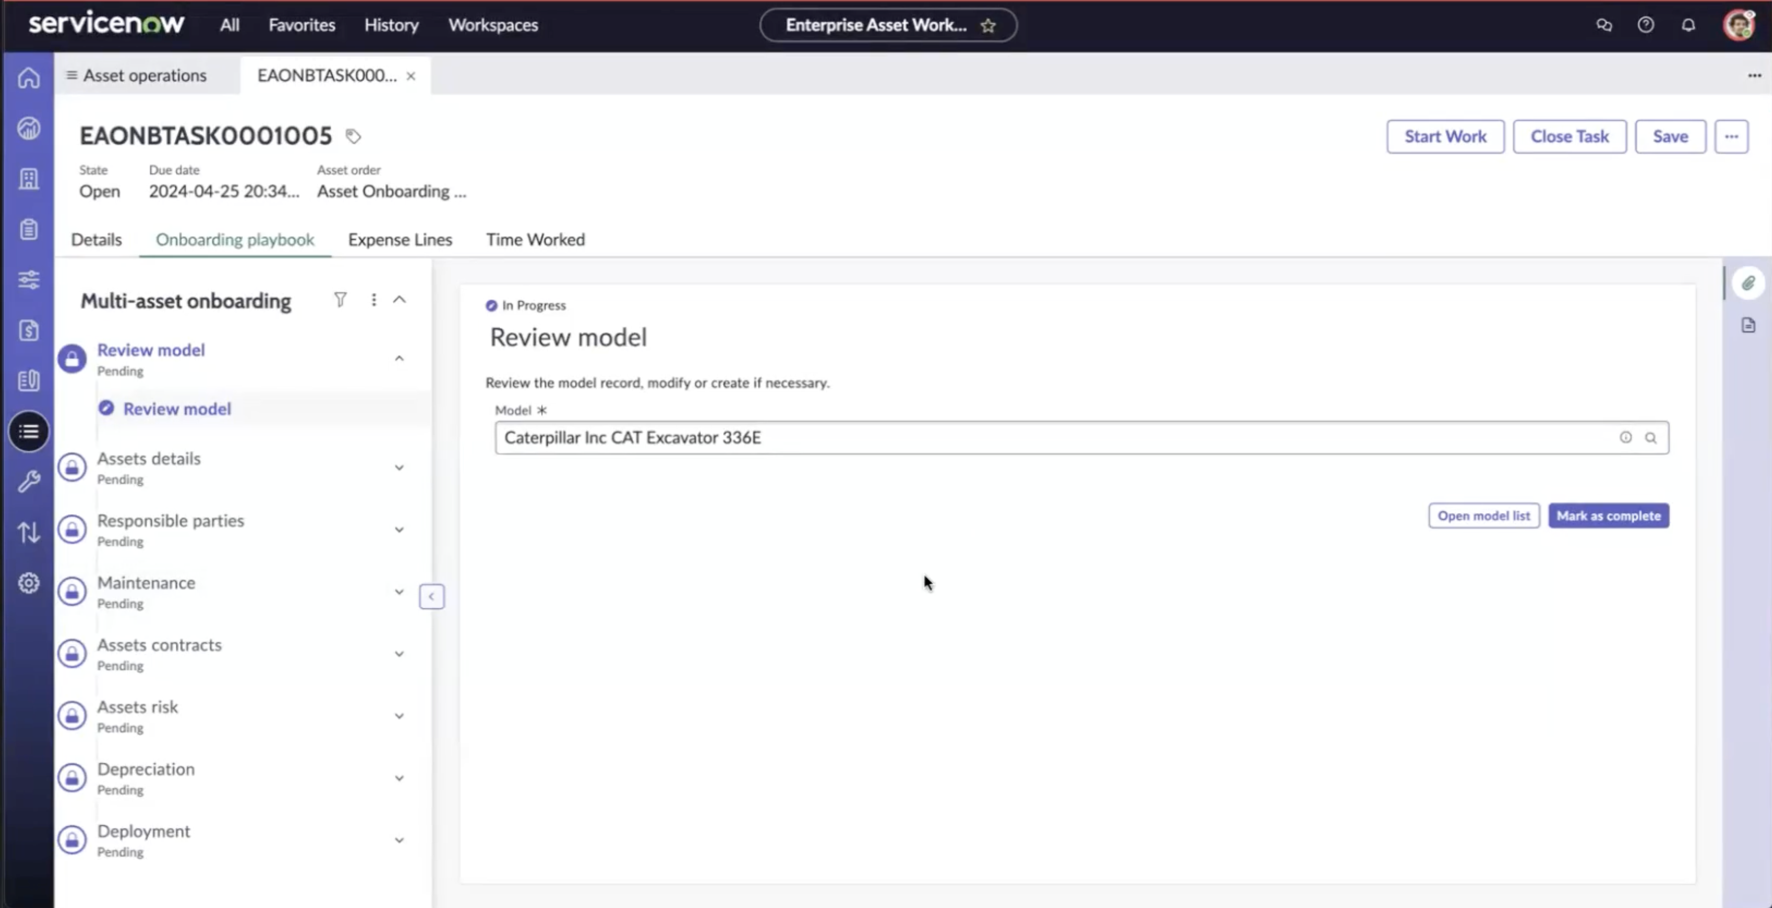
Task: Click the dollar document icon in sidebar
Action: pos(28,330)
